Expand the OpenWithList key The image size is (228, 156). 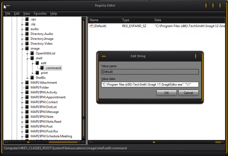pos(27,54)
